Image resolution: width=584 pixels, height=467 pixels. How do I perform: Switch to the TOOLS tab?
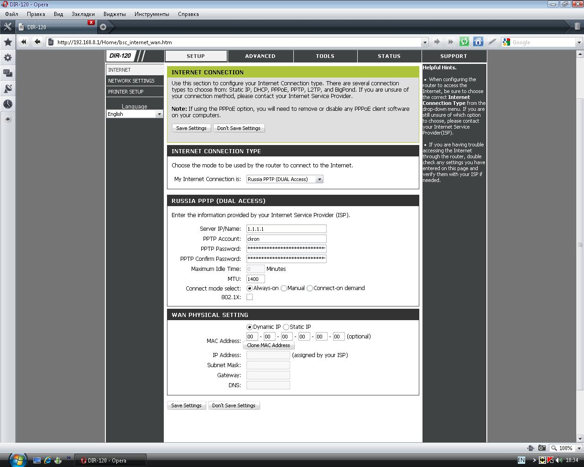pyautogui.click(x=325, y=56)
